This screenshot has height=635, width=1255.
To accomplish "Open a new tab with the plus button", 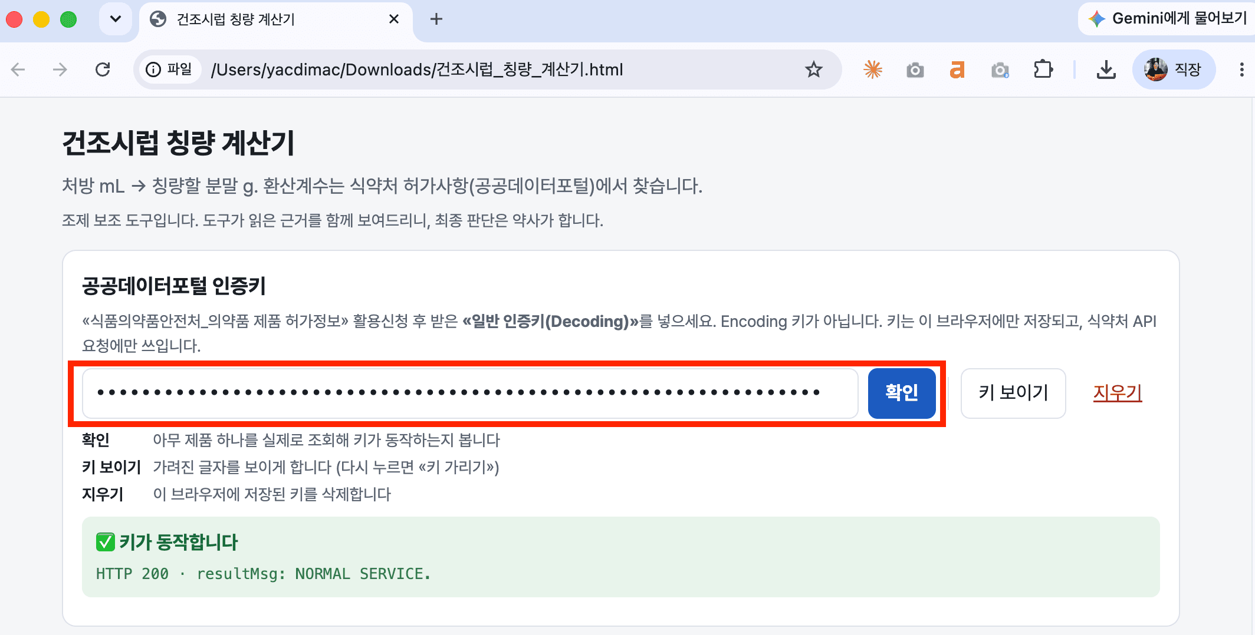I will (436, 19).
